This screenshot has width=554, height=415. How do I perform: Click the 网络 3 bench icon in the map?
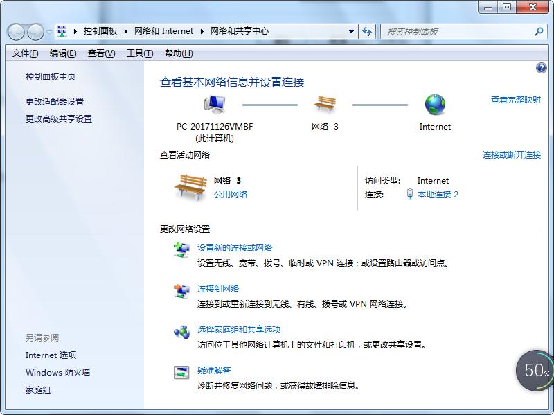324,105
